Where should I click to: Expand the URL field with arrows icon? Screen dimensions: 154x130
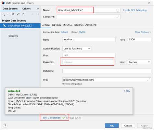pyautogui.click(x=148, y=80)
